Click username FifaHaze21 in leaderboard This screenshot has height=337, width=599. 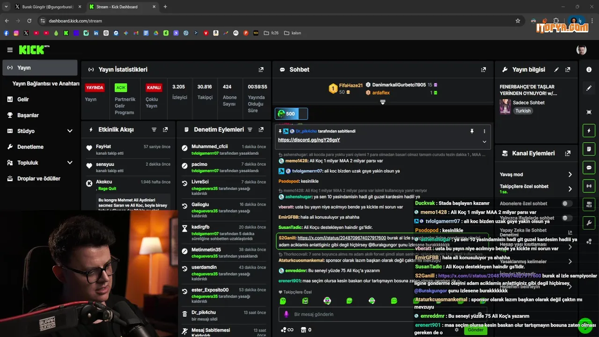tap(351, 85)
